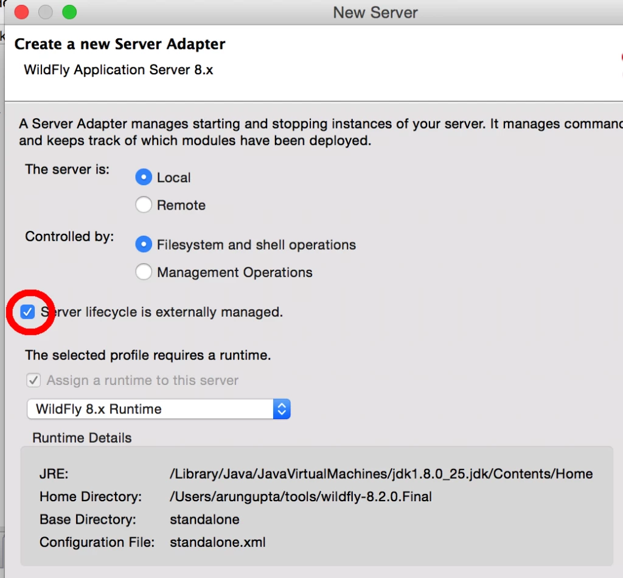Click the 'WildFly Application Server 8.x' subtitle
623x578 pixels.
[x=119, y=70]
